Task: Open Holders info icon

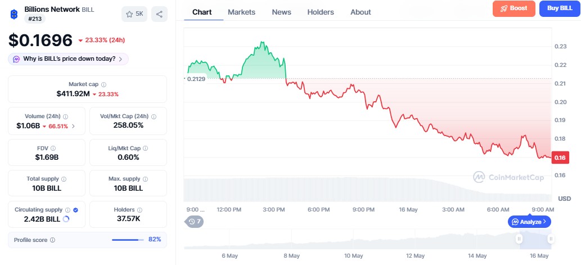Action: tap(140, 210)
